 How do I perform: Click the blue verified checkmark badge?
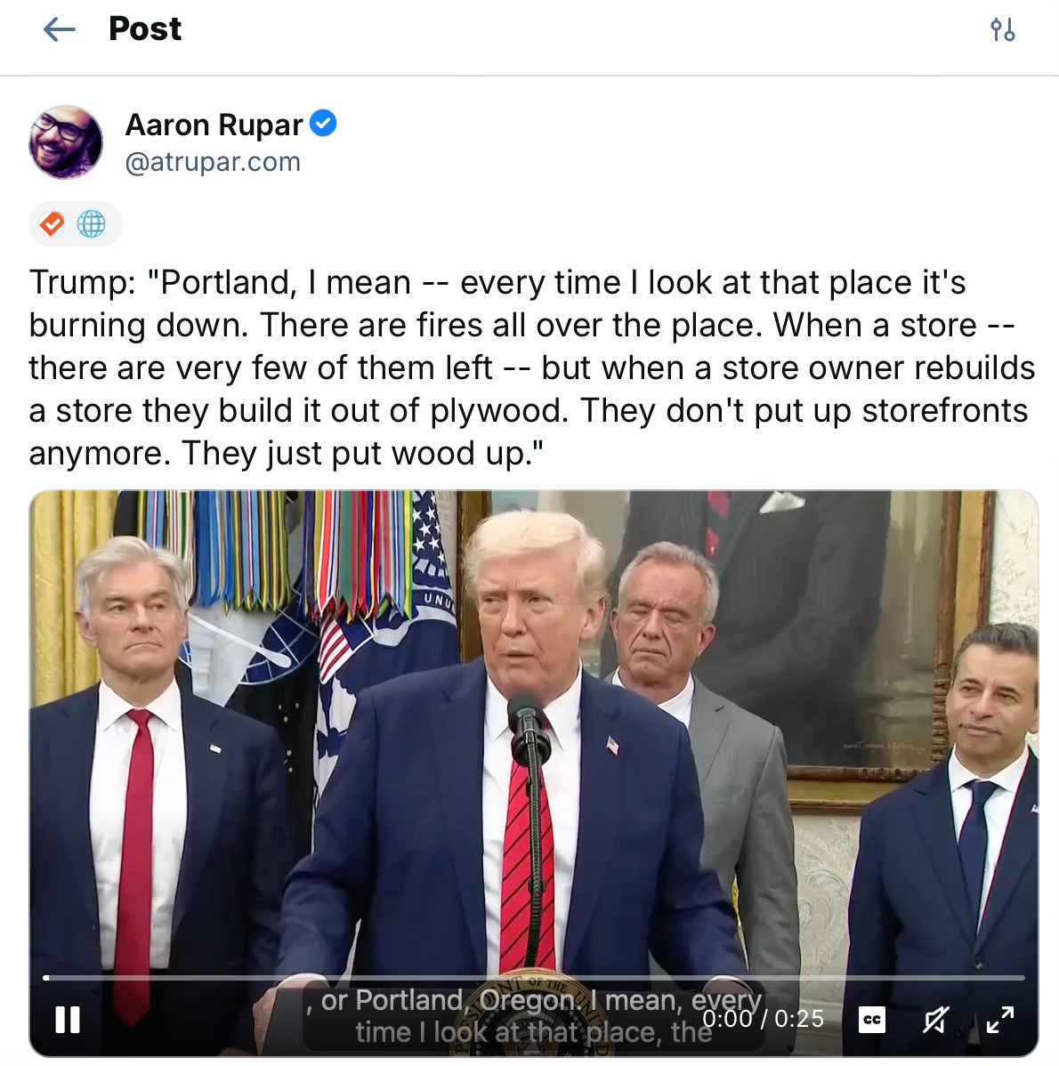[x=323, y=123]
